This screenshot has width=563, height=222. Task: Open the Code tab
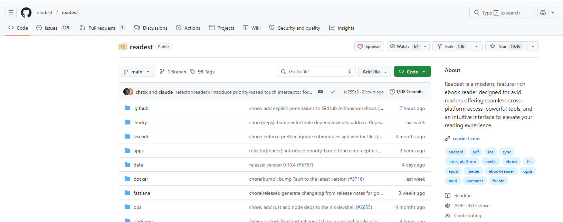tap(18, 28)
